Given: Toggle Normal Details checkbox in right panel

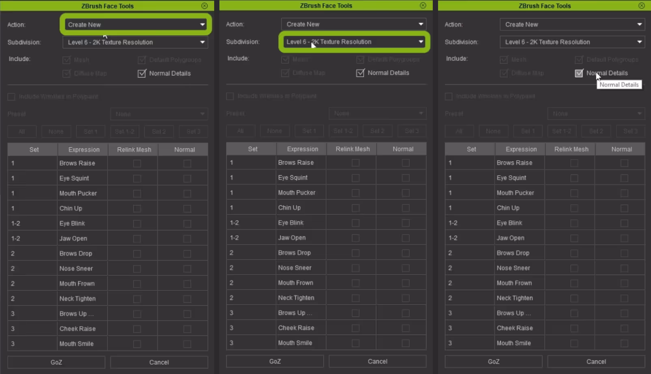Looking at the screenshot, I should pyautogui.click(x=579, y=73).
